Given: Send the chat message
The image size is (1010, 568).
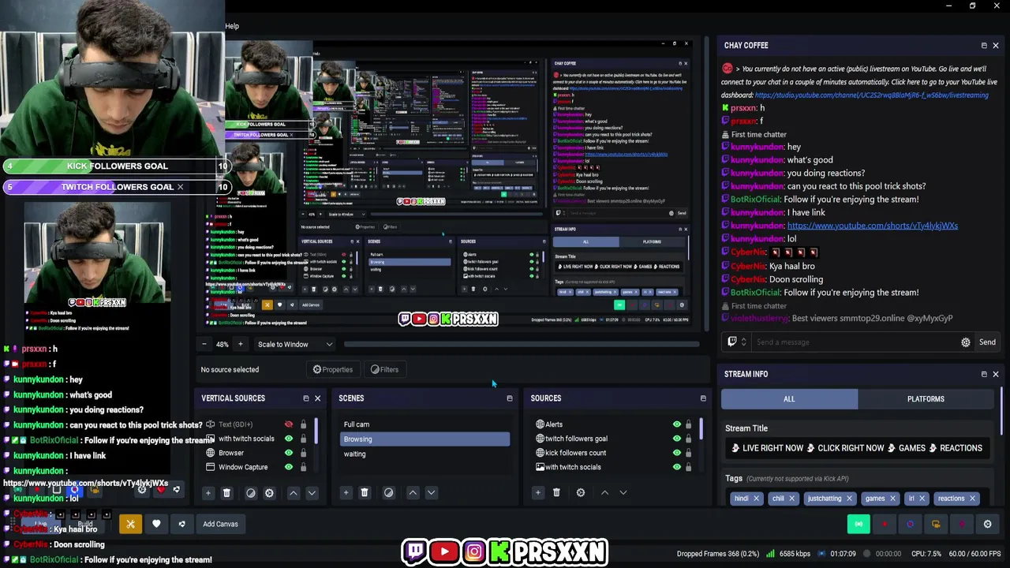Looking at the screenshot, I should (x=987, y=342).
